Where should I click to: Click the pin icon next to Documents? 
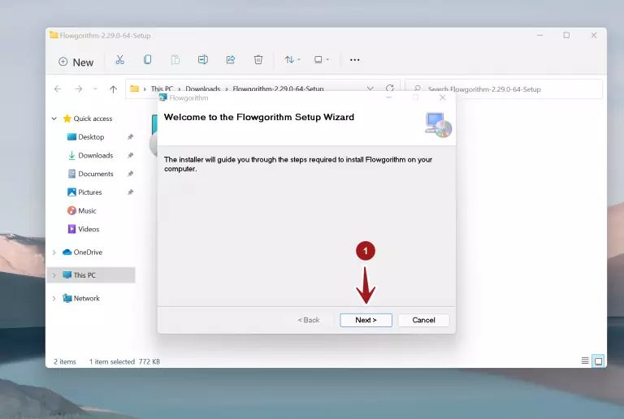(x=130, y=174)
